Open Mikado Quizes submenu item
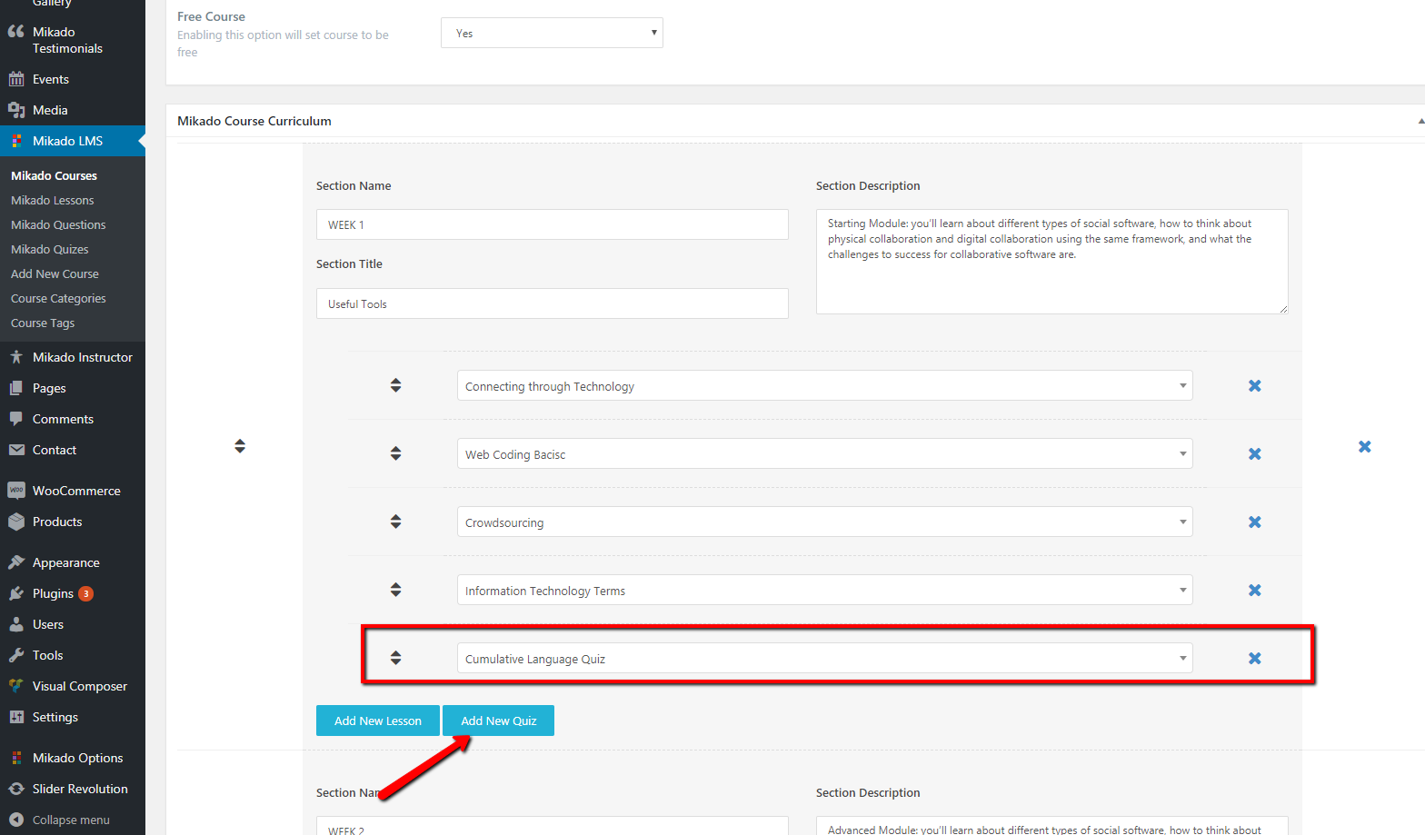 50,249
